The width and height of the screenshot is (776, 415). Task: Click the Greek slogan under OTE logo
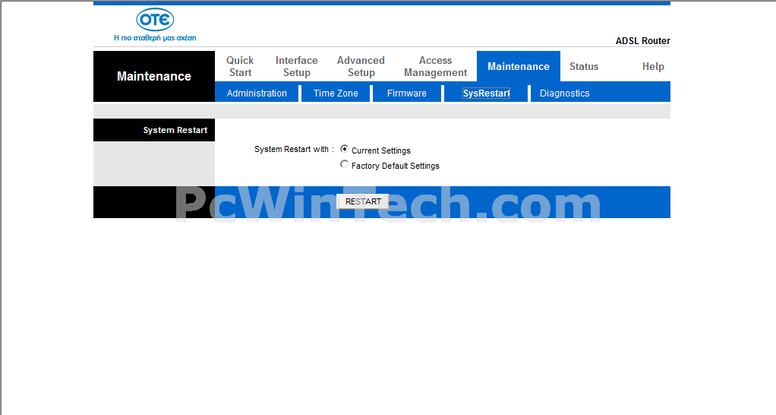pos(155,38)
